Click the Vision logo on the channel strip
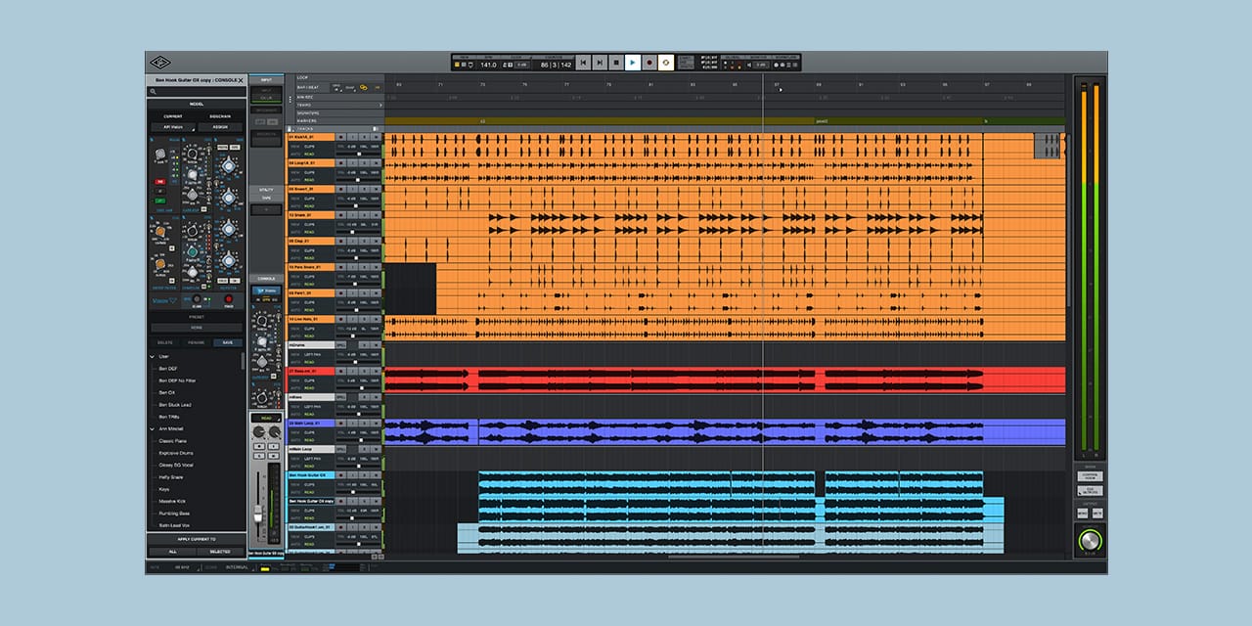This screenshot has height=626, width=1252. 164,300
